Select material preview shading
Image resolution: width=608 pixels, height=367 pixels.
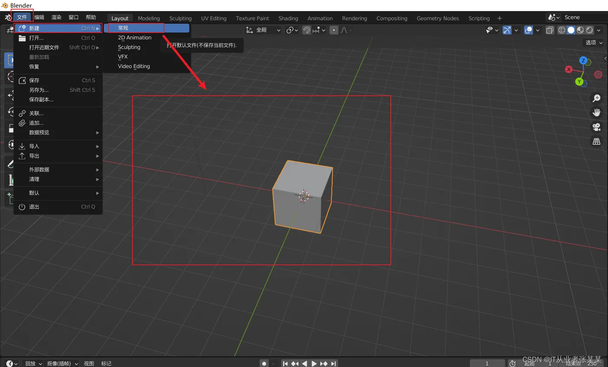(580, 30)
